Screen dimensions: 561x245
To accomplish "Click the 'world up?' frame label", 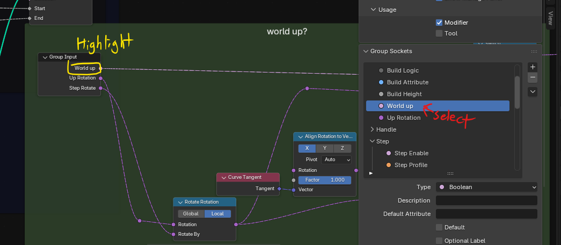I will point(287,32).
